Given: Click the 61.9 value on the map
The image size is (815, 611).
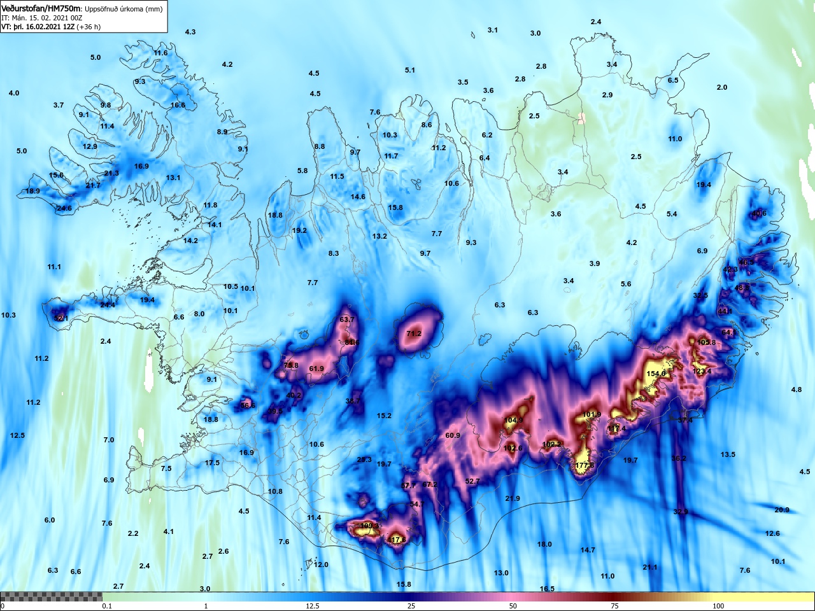Looking at the screenshot, I should (316, 369).
